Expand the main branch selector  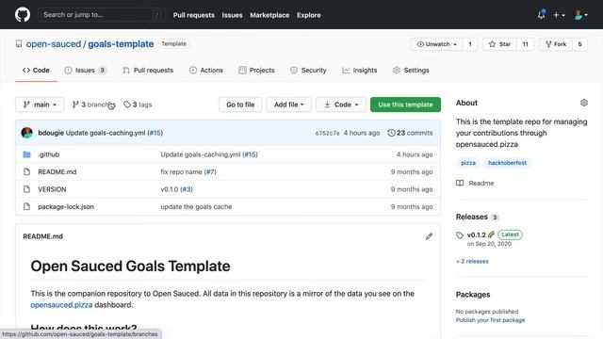(x=40, y=105)
